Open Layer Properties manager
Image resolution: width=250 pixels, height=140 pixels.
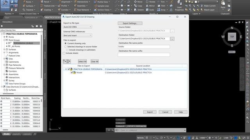point(179,6)
